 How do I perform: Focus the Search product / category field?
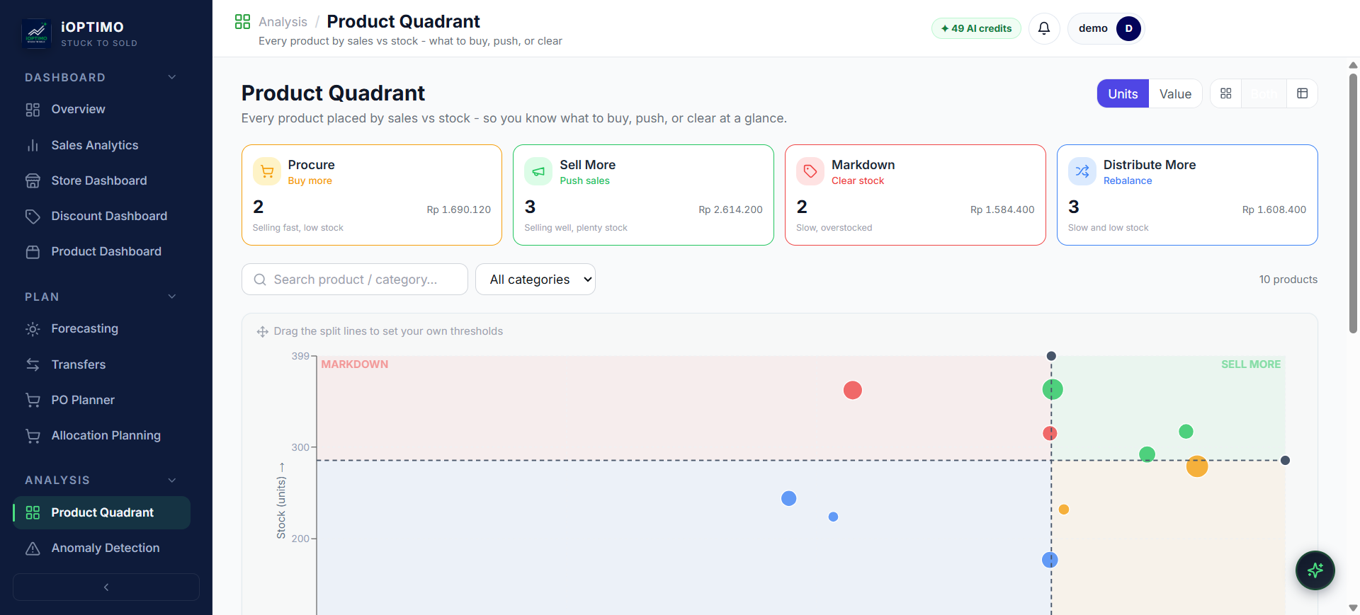click(355, 280)
